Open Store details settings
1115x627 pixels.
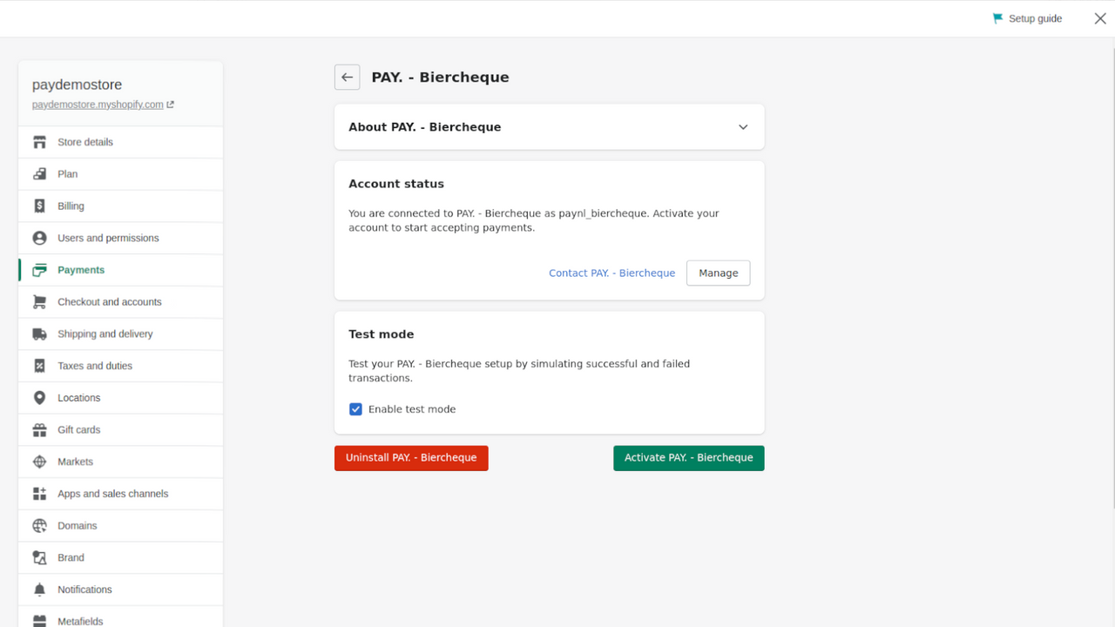(x=120, y=142)
